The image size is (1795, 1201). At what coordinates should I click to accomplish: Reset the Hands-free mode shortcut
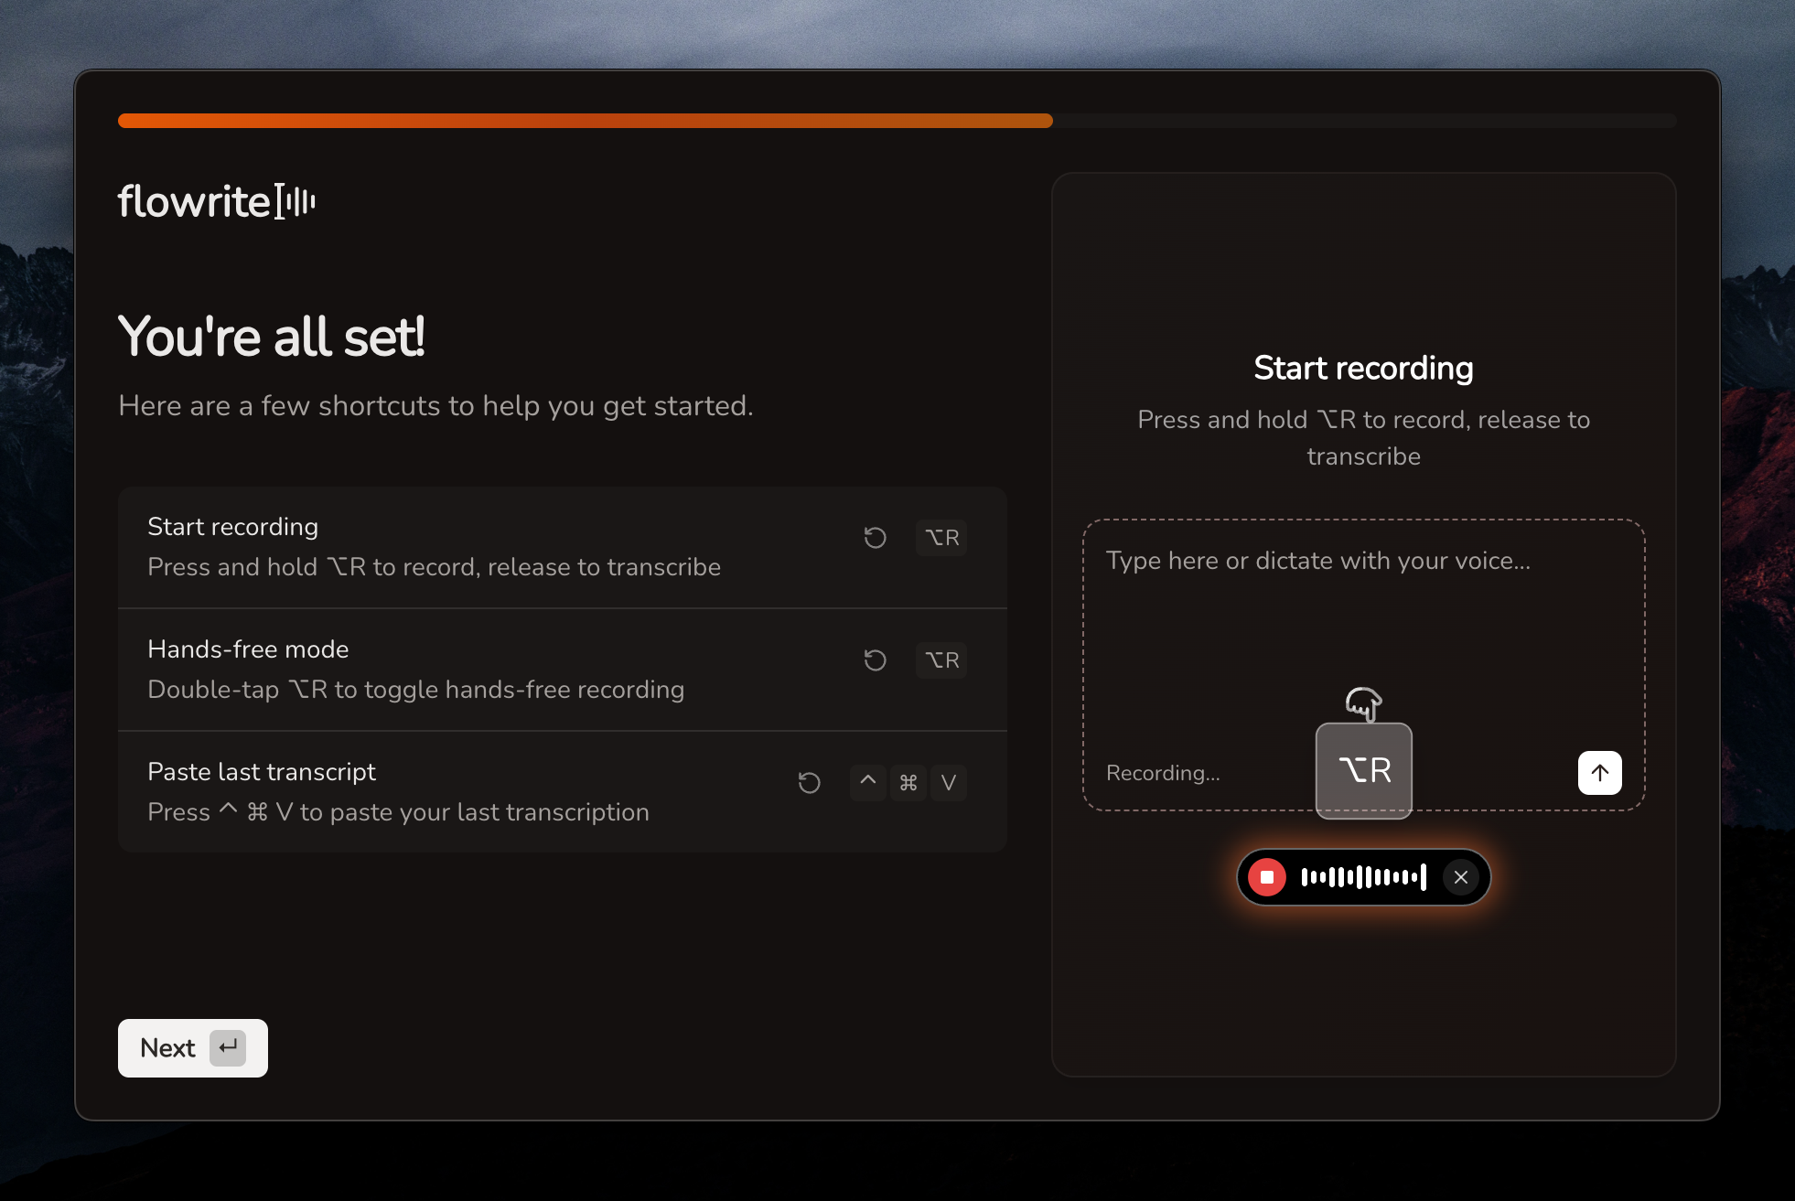click(875, 660)
